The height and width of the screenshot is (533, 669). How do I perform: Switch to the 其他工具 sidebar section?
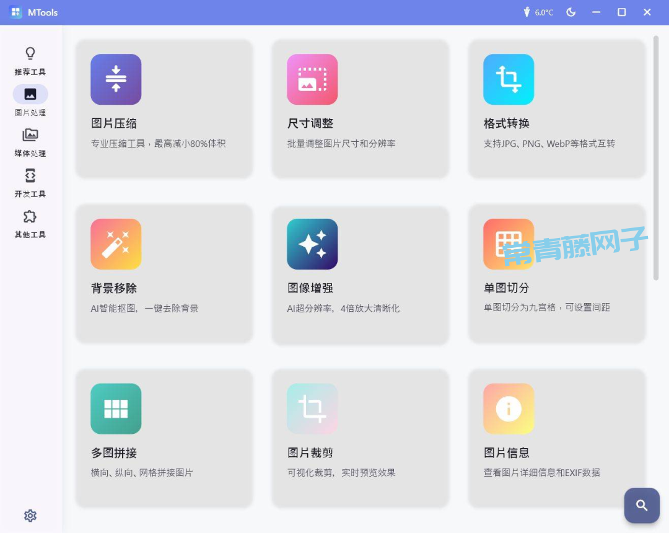[x=30, y=224]
